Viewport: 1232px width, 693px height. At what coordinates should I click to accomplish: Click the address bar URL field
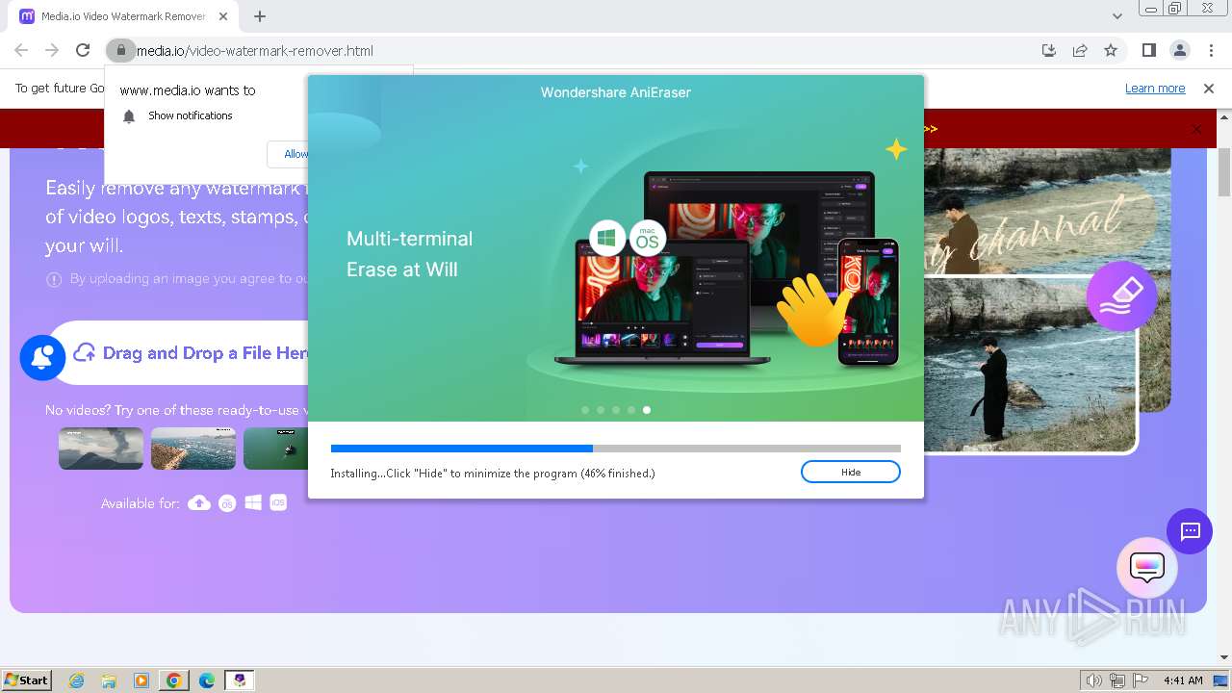tap(577, 50)
